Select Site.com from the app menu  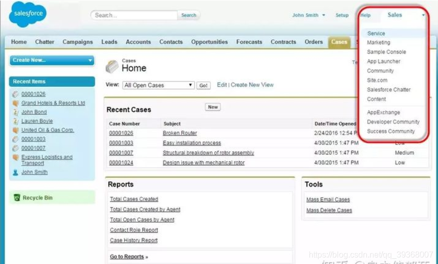coord(377,80)
